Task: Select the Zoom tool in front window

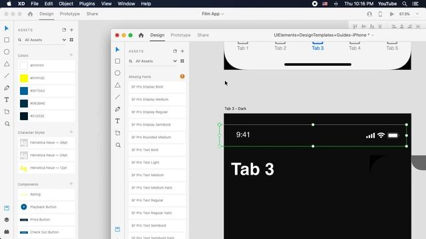Action: point(118,145)
